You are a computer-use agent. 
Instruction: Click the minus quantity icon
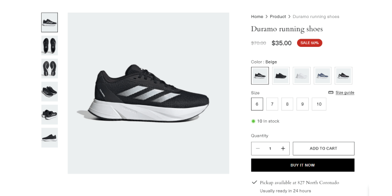(258, 149)
